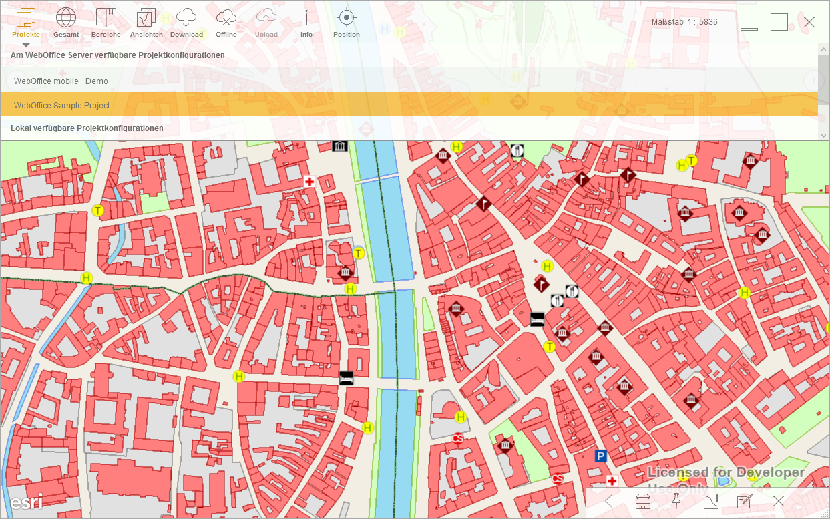Click the esri logo on the map
The width and height of the screenshot is (830, 519).
pyautogui.click(x=26, y=502)
